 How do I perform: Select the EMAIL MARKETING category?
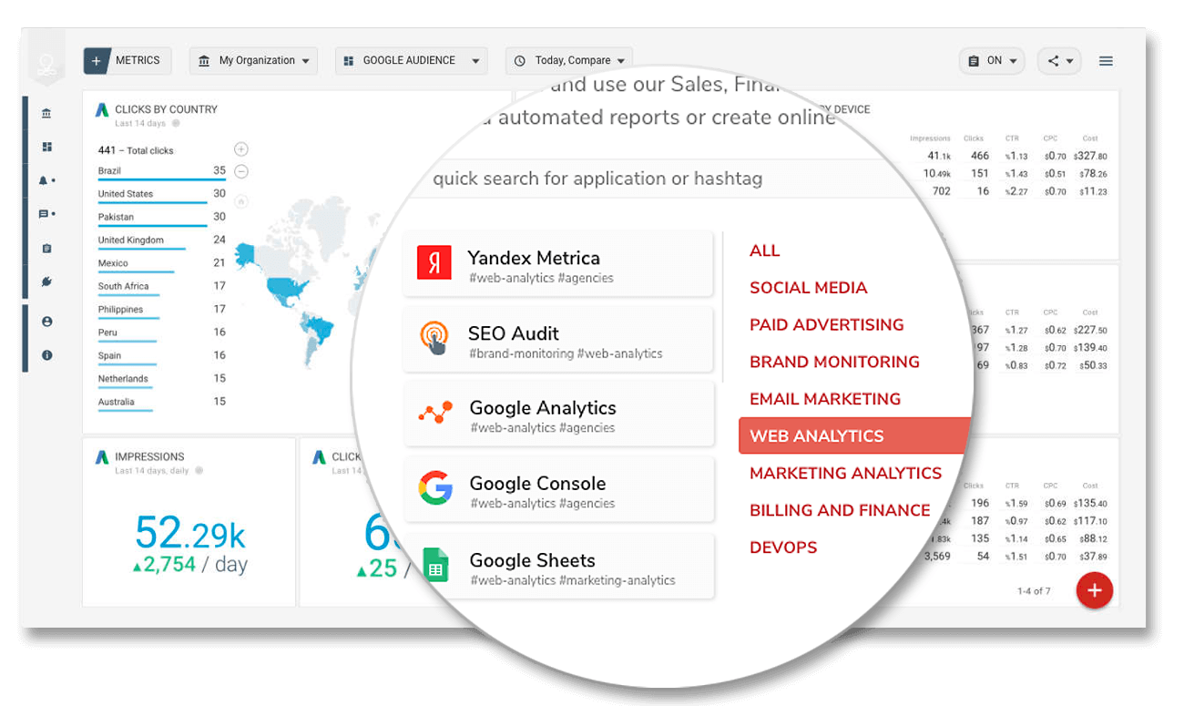(825, 399)
